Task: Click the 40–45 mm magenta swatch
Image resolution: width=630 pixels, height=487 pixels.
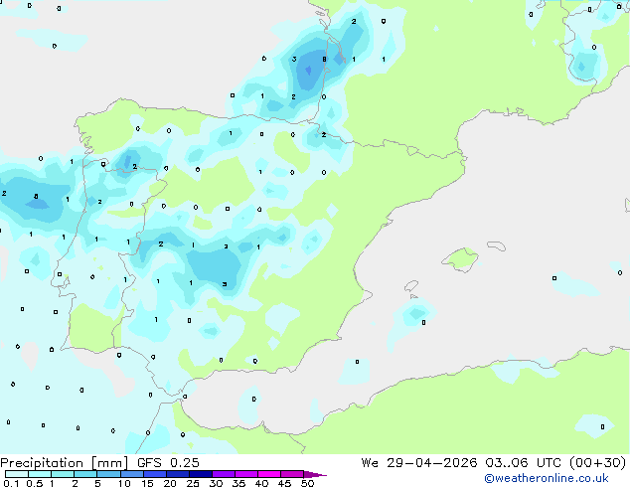Action: click(268, 474)
